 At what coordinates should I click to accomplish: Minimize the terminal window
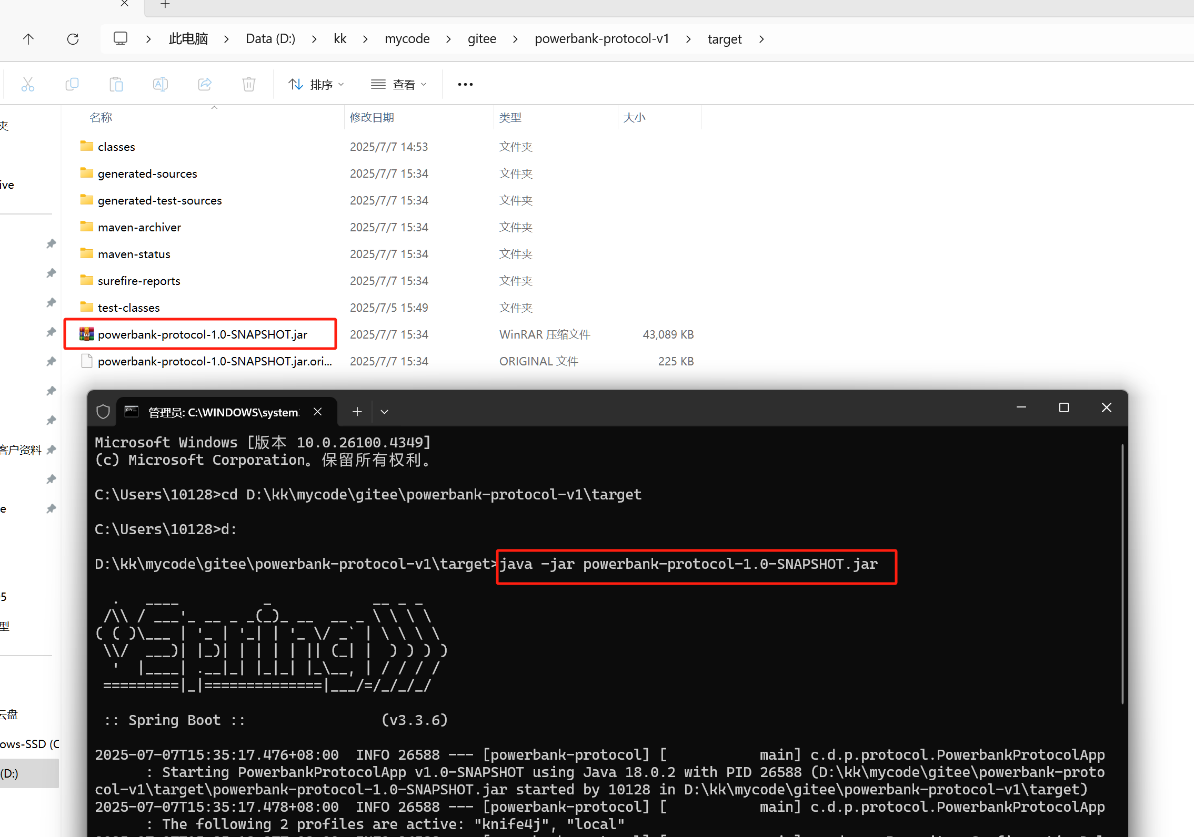coord(1021,407)
